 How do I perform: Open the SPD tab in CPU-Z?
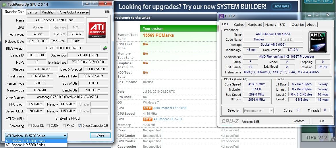click(x=283, y=25)
